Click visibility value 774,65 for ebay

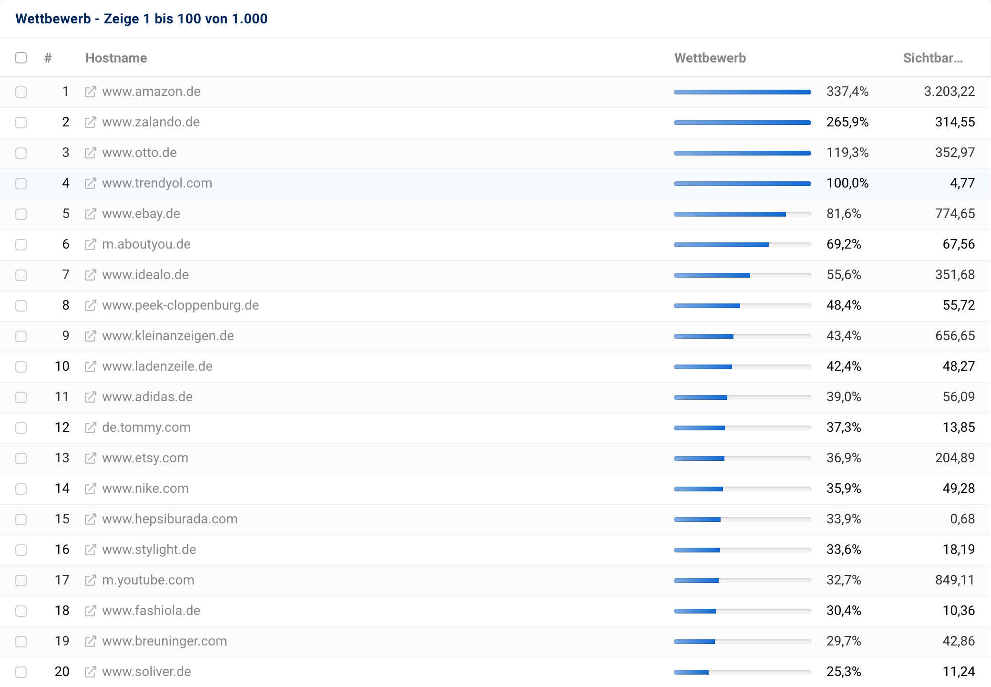[x=955, y=214]
